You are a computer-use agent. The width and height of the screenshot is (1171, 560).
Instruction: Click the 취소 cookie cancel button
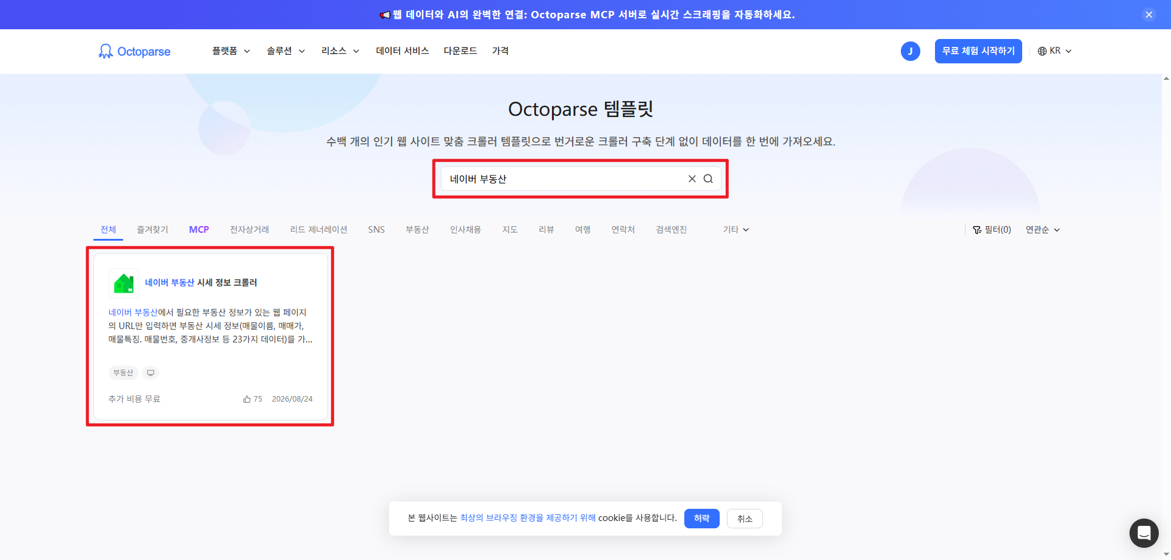pyautogui.click(x=745, y=519)
